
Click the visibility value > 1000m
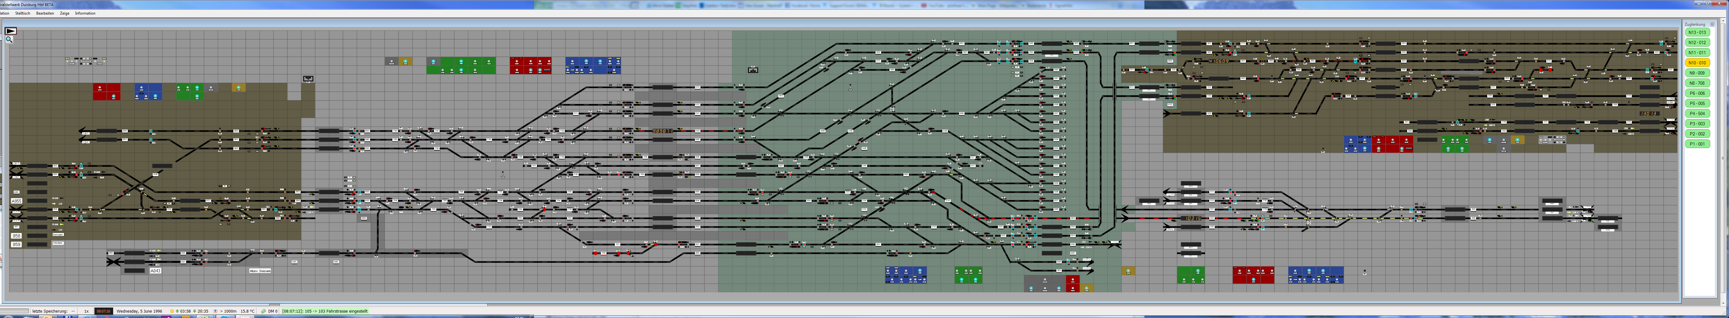tap(228, 311)
